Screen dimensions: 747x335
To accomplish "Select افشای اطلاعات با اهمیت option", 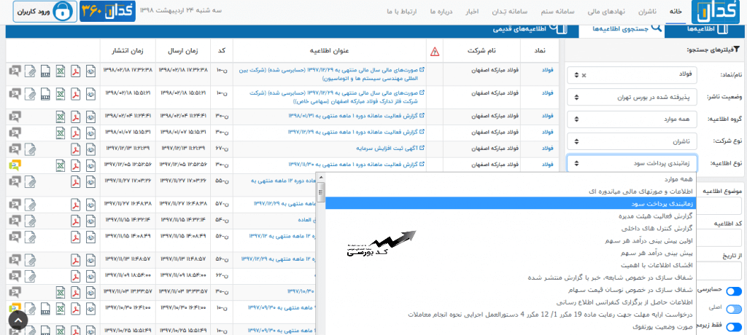I will click(511, 265).
